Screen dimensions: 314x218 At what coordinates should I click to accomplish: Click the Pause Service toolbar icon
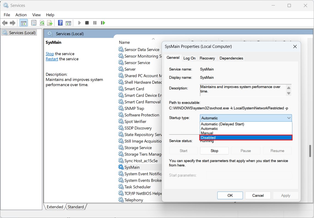tap(95, 23)
